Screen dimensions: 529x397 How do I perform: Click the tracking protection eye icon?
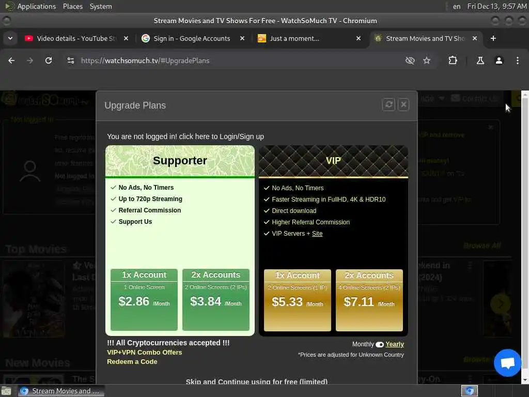pos(410,60)
